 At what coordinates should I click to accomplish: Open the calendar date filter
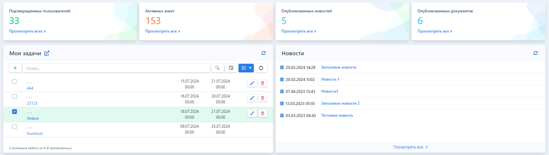click(x=231, y=68)
